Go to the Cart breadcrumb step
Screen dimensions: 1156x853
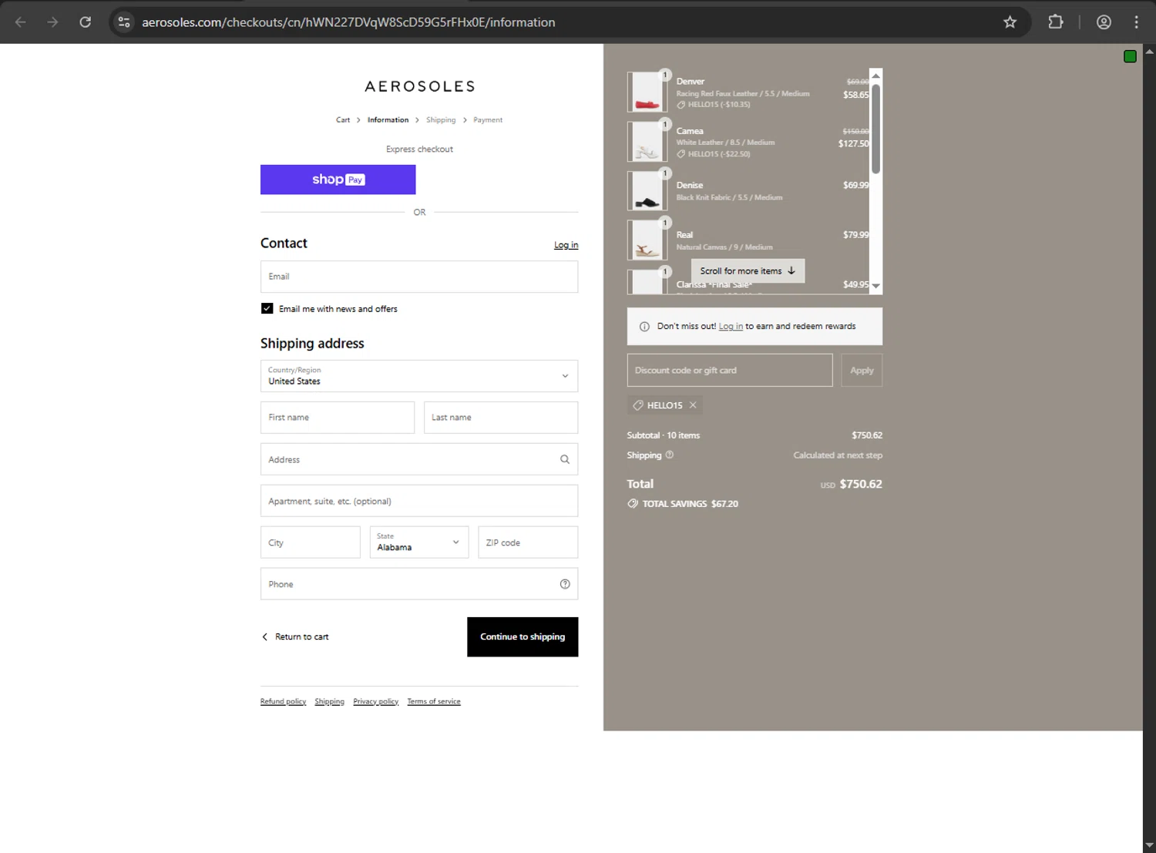tap(343, 120)
